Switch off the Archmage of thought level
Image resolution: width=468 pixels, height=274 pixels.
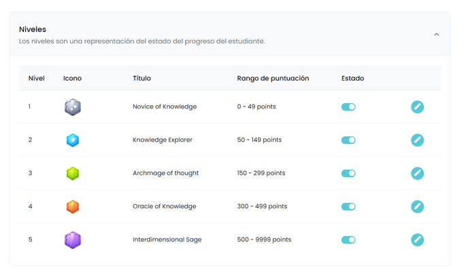click(x=348, y=174)
